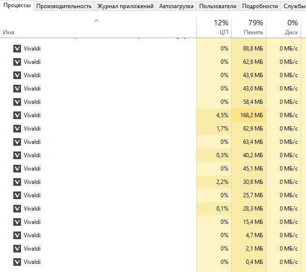
Task: Click Vivaldi icon of 2,2% CPU process
Action: coord(17,182)
